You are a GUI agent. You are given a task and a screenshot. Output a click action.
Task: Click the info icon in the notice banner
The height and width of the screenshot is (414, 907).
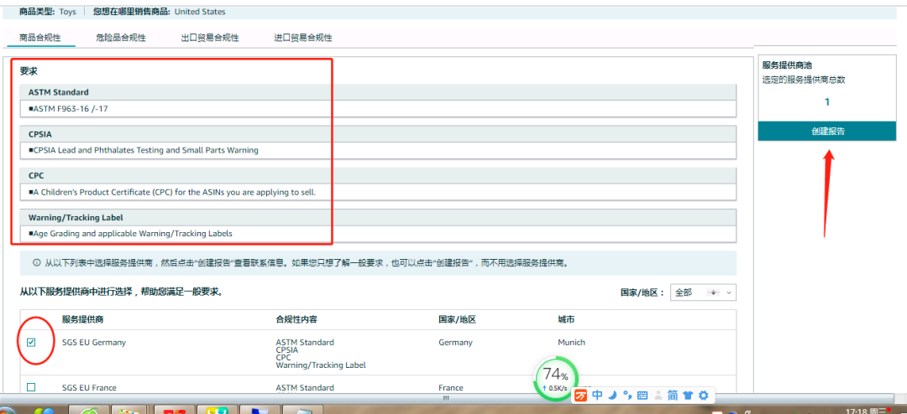pyautogui.click(x=37, y=262)
